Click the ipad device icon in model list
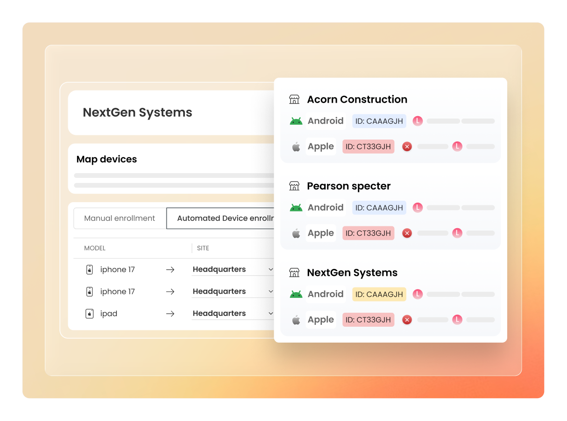 (x=90, y=314)
